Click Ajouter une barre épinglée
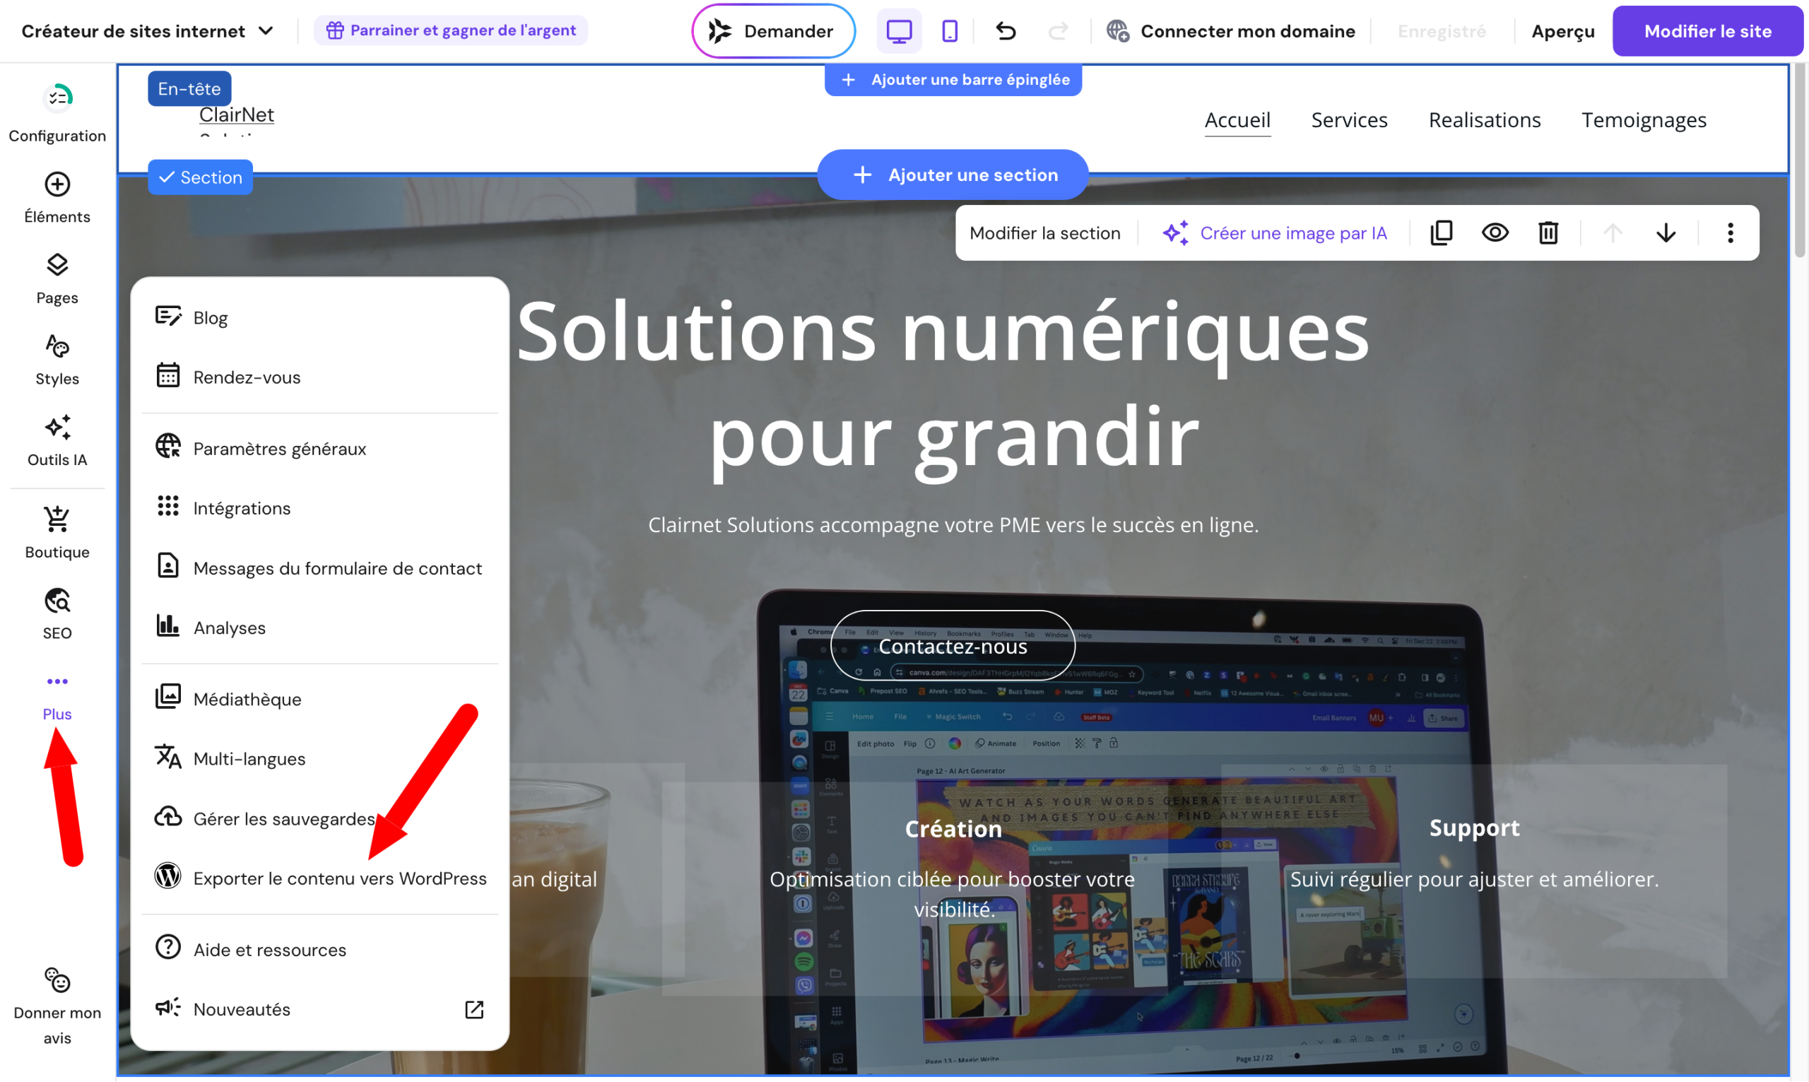1809x1082 pixels. 953,79
